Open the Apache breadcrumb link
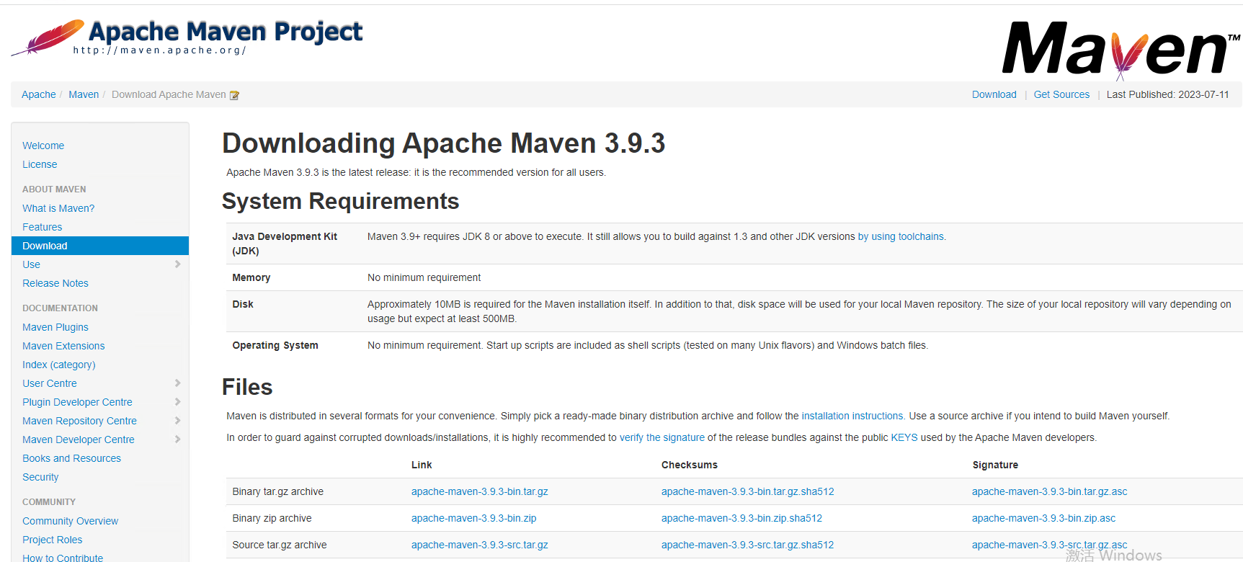This screenshot has width=1243, height=562. click(x=39, y=94)
